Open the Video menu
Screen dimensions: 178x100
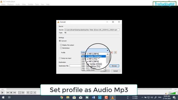coord(24,4)
